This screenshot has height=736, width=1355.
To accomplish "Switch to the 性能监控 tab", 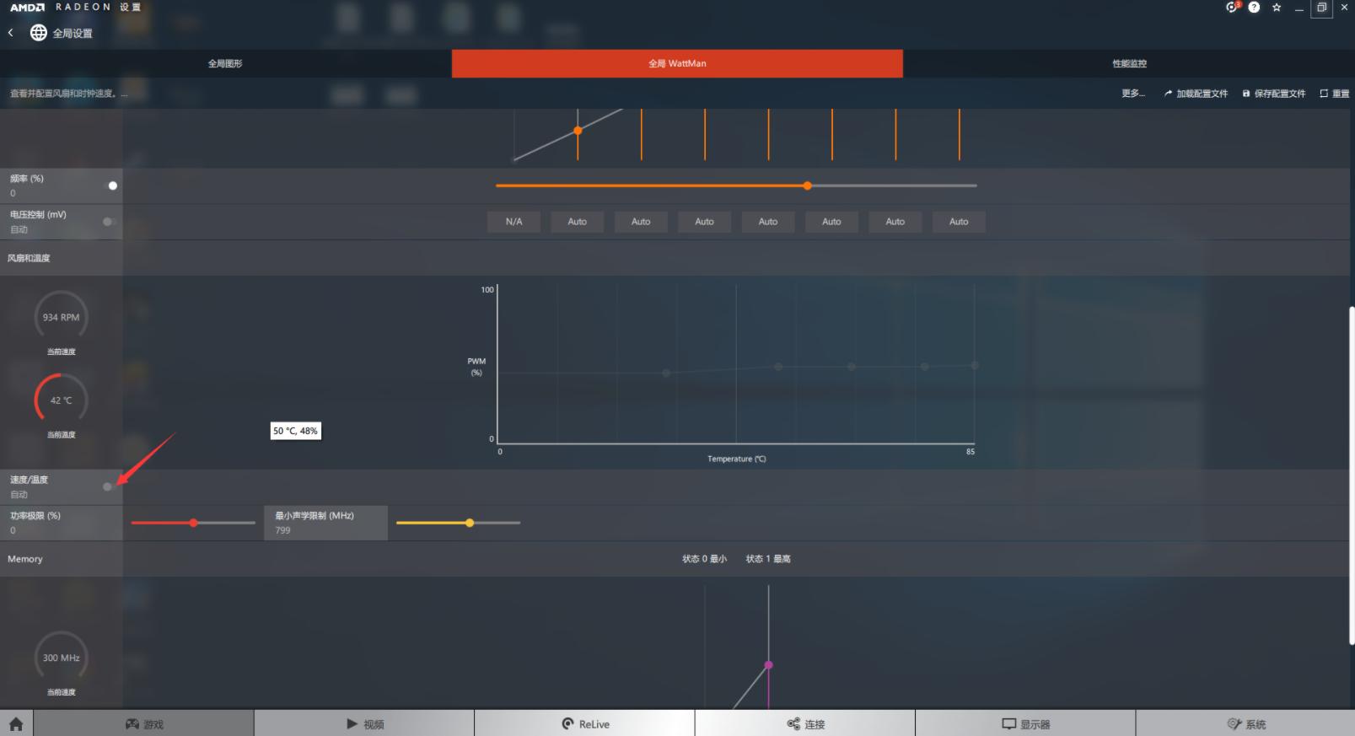I will pyautogui.click(x=1129, y=63).
